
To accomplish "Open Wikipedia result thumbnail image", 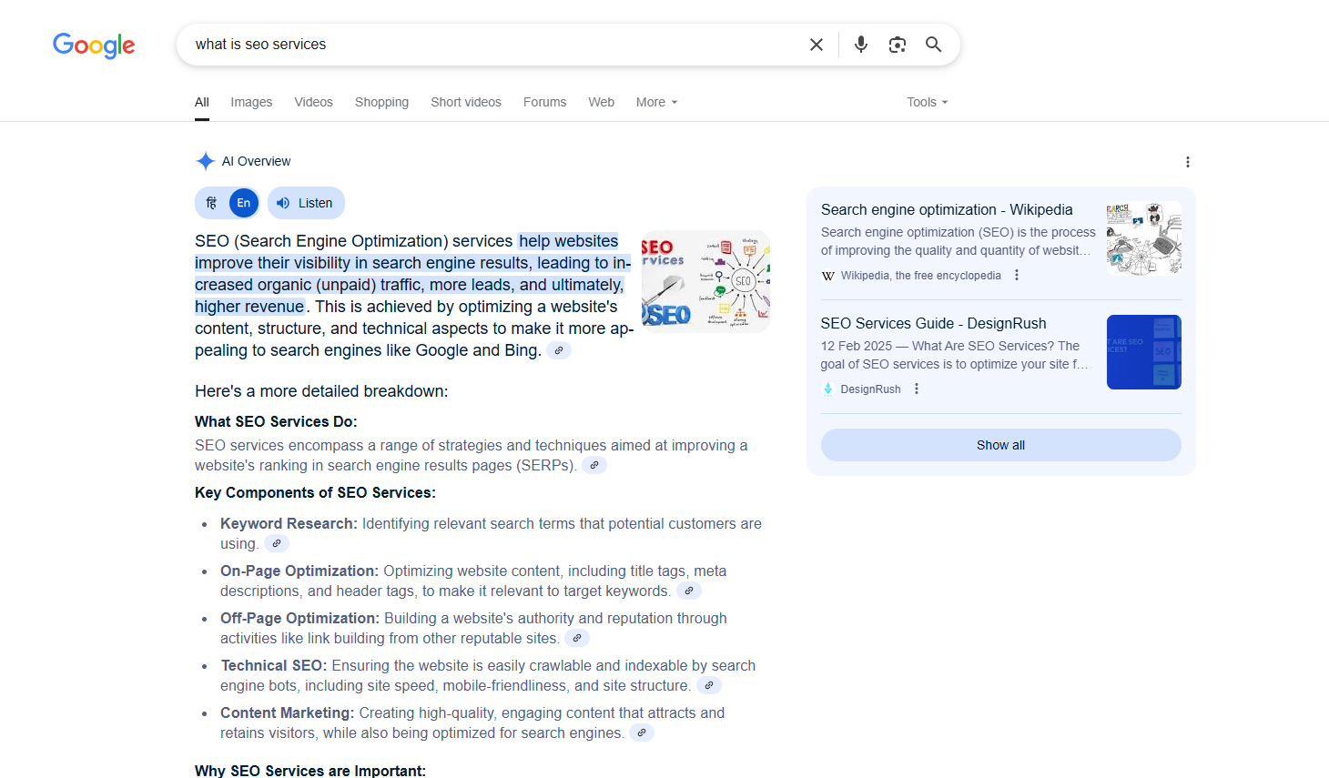I will (x=1144, y=238).
